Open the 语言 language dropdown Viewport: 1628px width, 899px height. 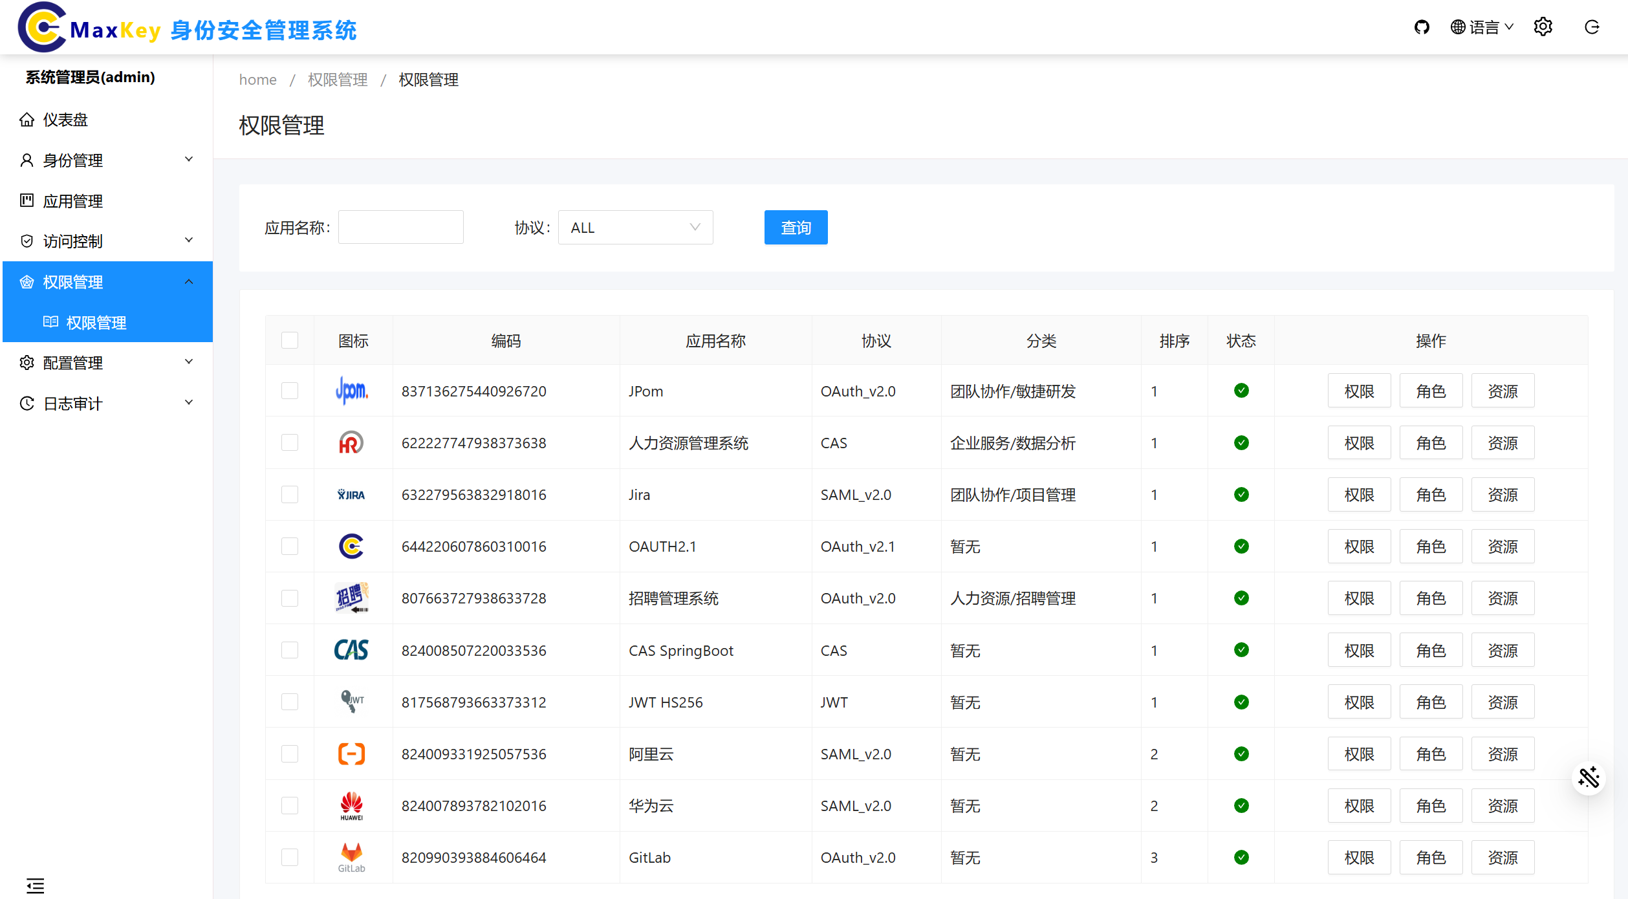[x=1482, y=27]
